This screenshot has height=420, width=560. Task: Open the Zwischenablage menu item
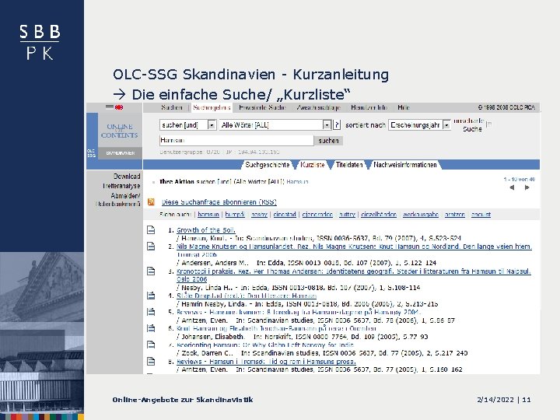[318, 107]
